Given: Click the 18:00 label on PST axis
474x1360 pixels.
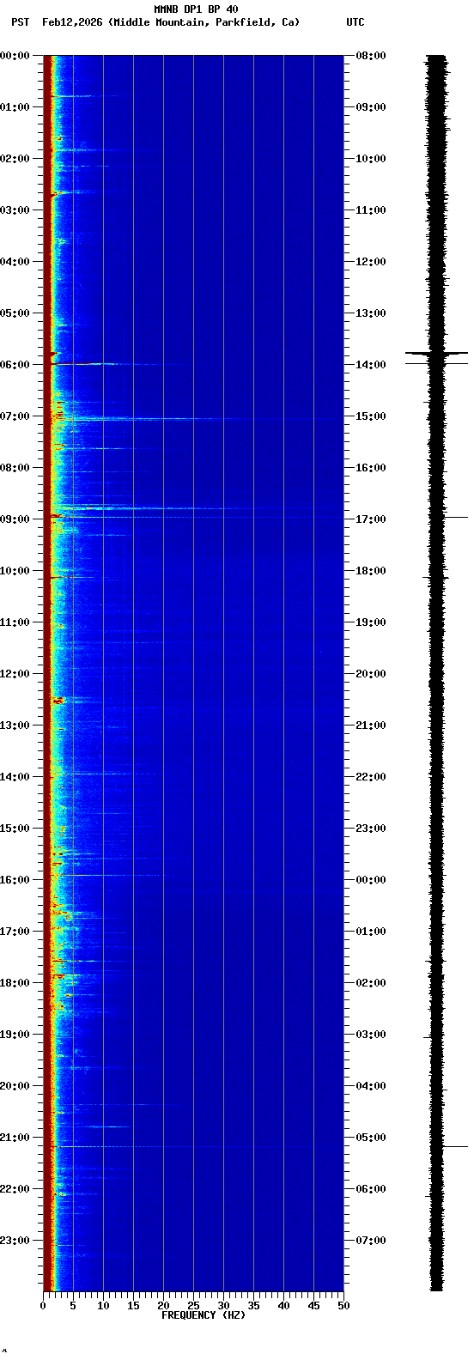Looking at the screenshot, I should pos(15,983).
